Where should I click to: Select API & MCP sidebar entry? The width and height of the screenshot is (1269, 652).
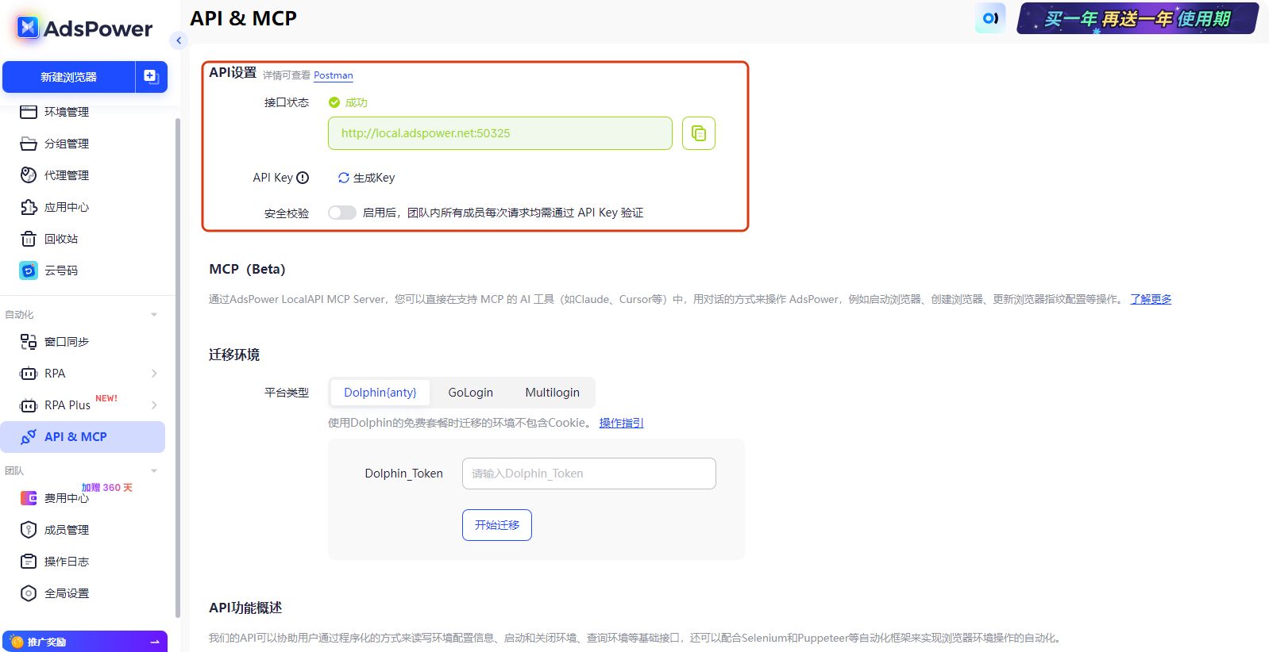tap(83, 437)
